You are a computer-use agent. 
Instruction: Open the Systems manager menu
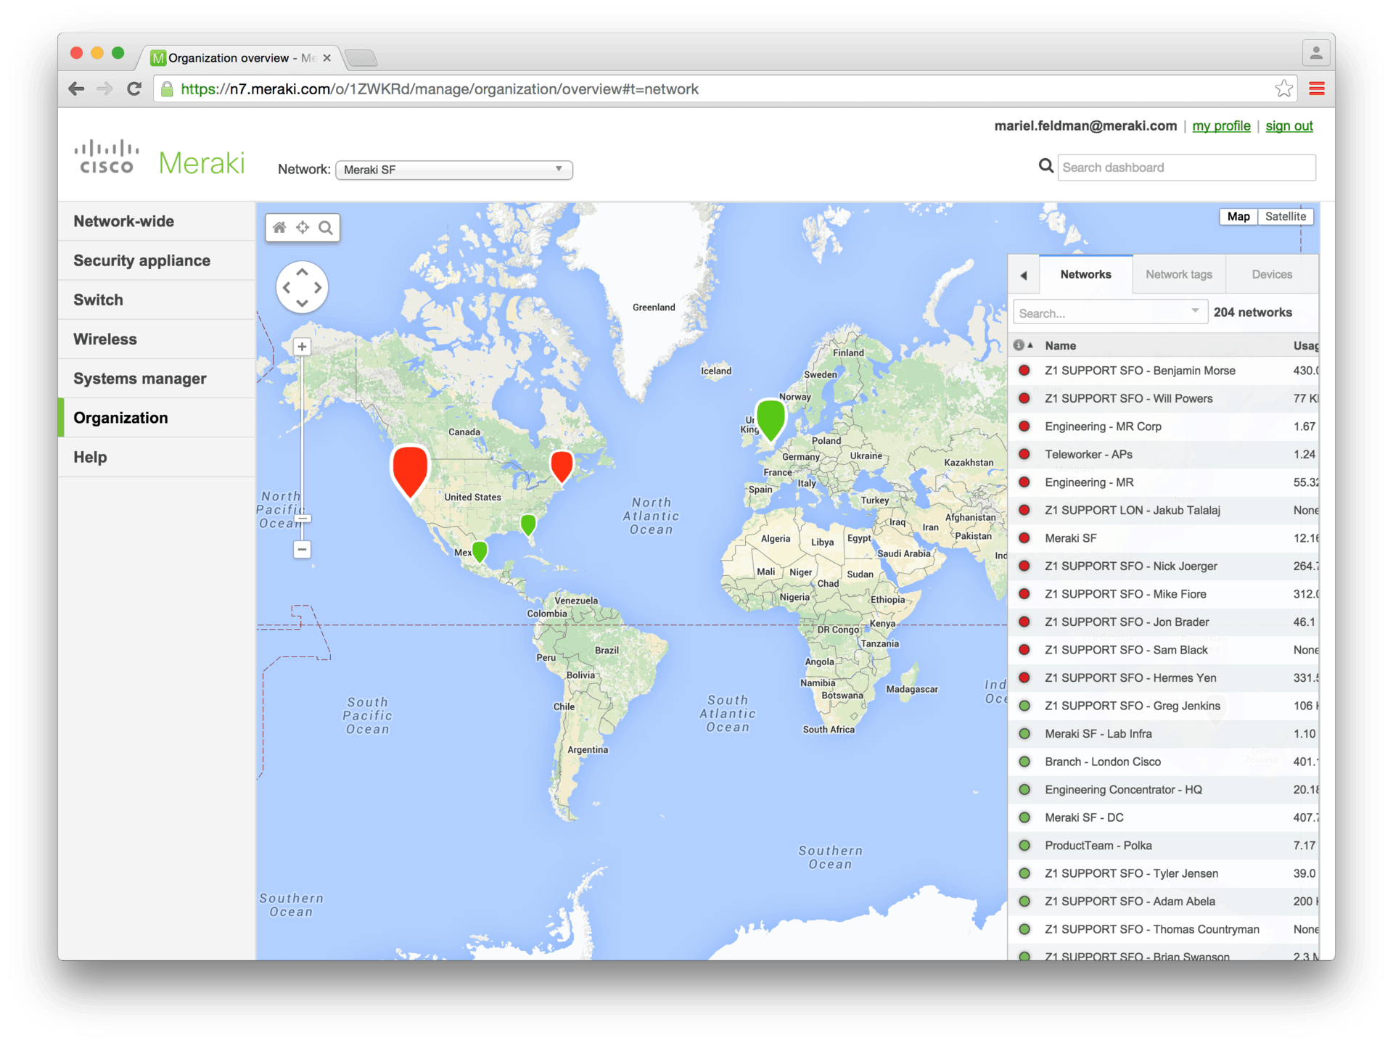pyautogui.click(x=157, y=378)
